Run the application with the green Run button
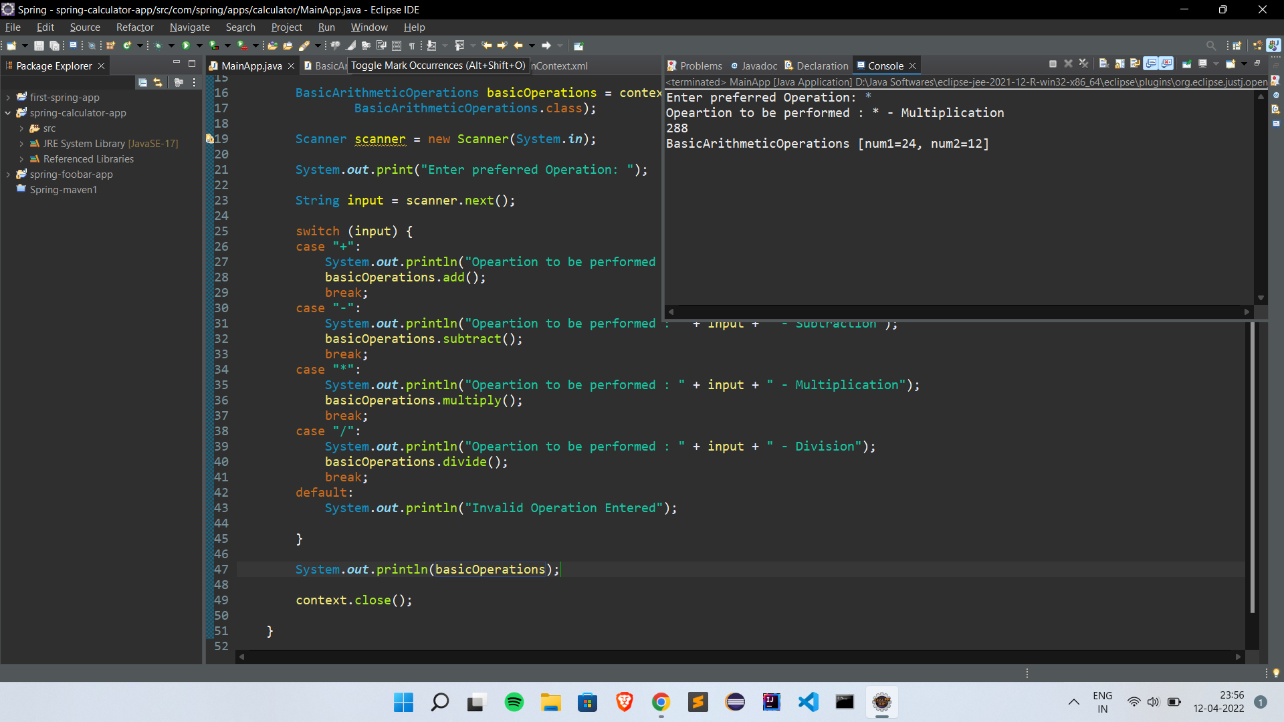The image size is (1284, 722). (186, 46)
